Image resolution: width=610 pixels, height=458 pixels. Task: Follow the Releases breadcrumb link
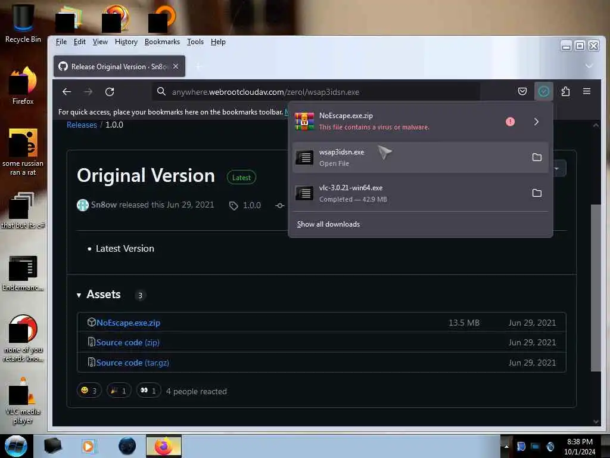pyautogui.click(x=82, y=125)
